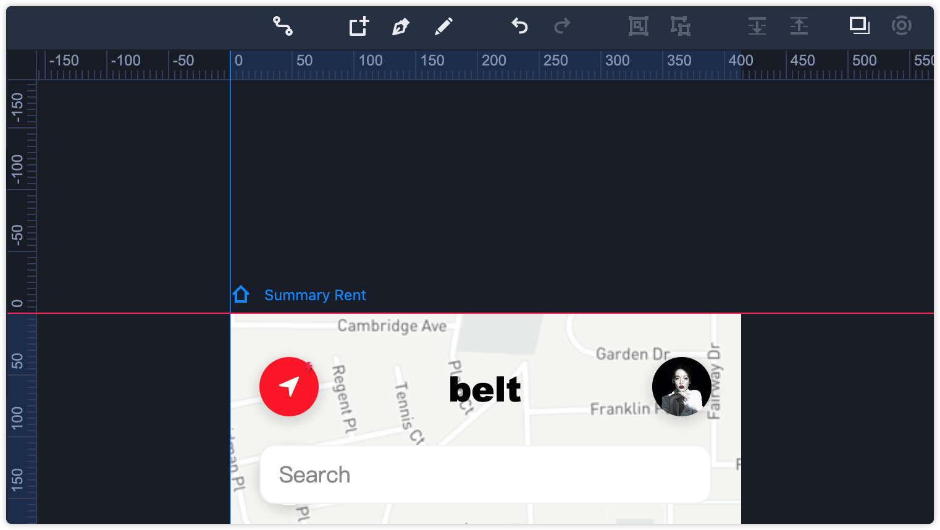Click the overlapping rectangles icon in toolbar
The height and width of the screenshot is (530, 940).
859,25
